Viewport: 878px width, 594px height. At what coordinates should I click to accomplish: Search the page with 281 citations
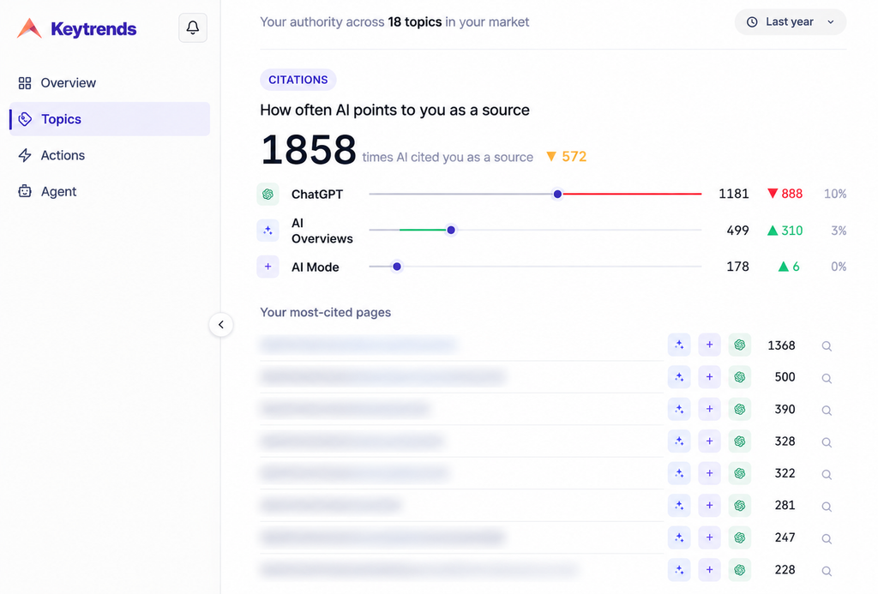point(827,507)
